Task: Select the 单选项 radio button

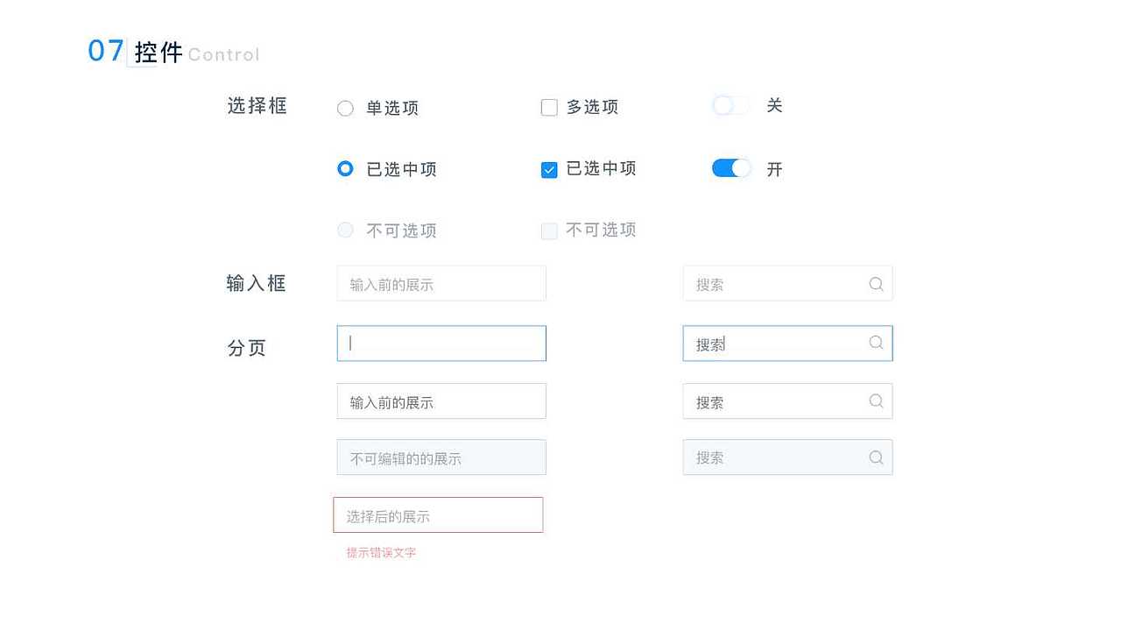Action: click(x=345, y=108)
